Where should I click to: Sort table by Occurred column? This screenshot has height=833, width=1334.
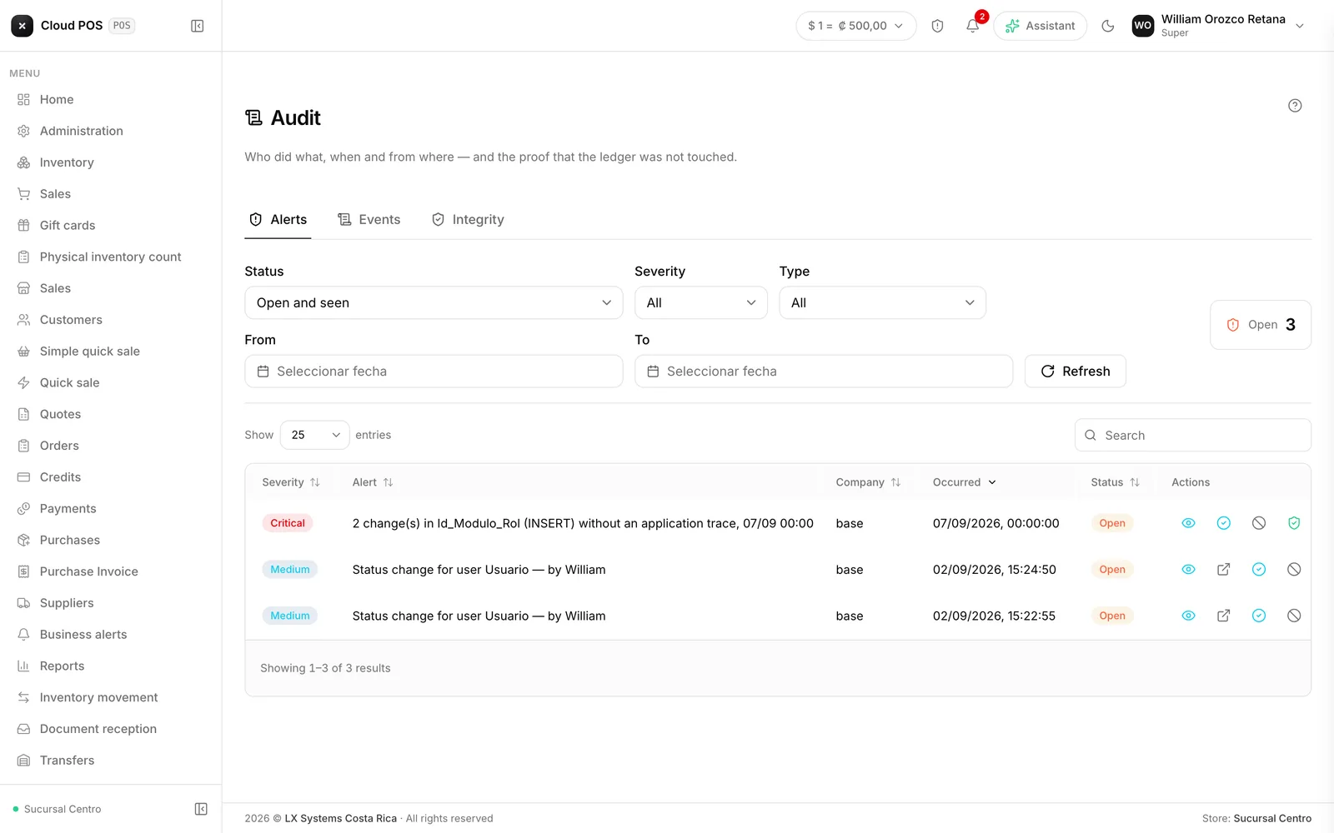click(x=965, y=482)
